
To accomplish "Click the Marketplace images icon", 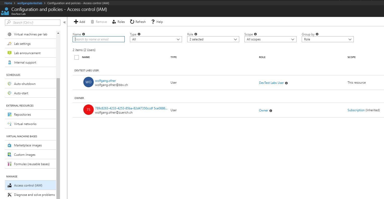I will coord(9,145).
